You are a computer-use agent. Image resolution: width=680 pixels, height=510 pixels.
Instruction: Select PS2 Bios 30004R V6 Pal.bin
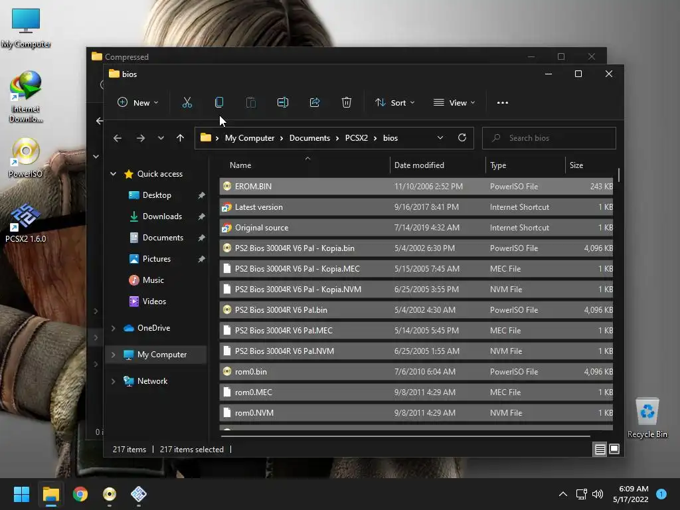click(416, 310)
